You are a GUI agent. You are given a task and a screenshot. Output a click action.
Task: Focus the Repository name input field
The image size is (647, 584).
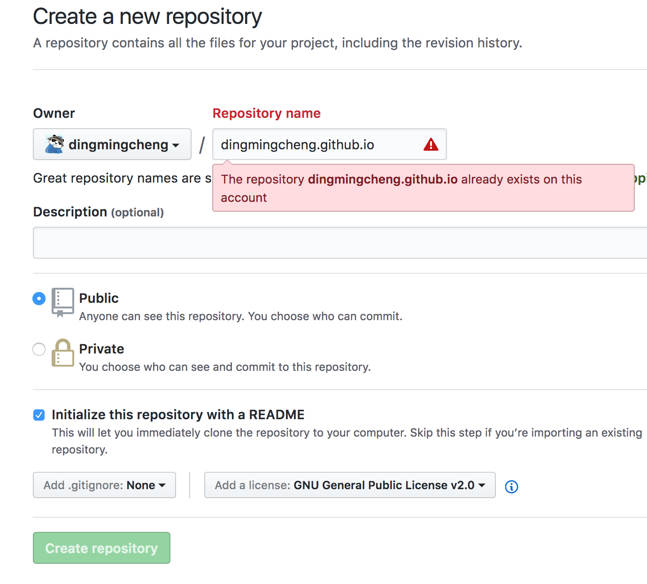tap(329, 144)
